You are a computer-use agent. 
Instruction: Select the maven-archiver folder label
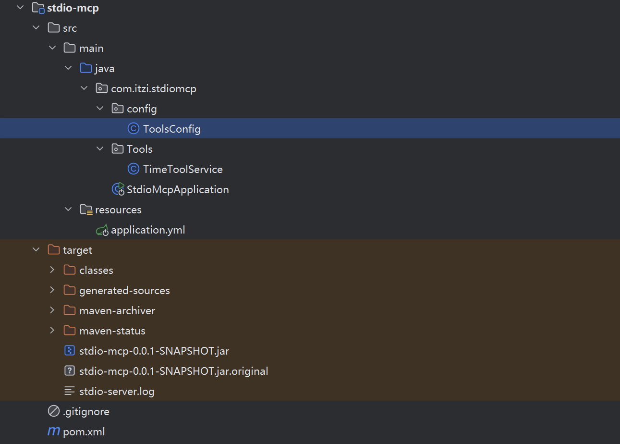(x=117, y=310)
